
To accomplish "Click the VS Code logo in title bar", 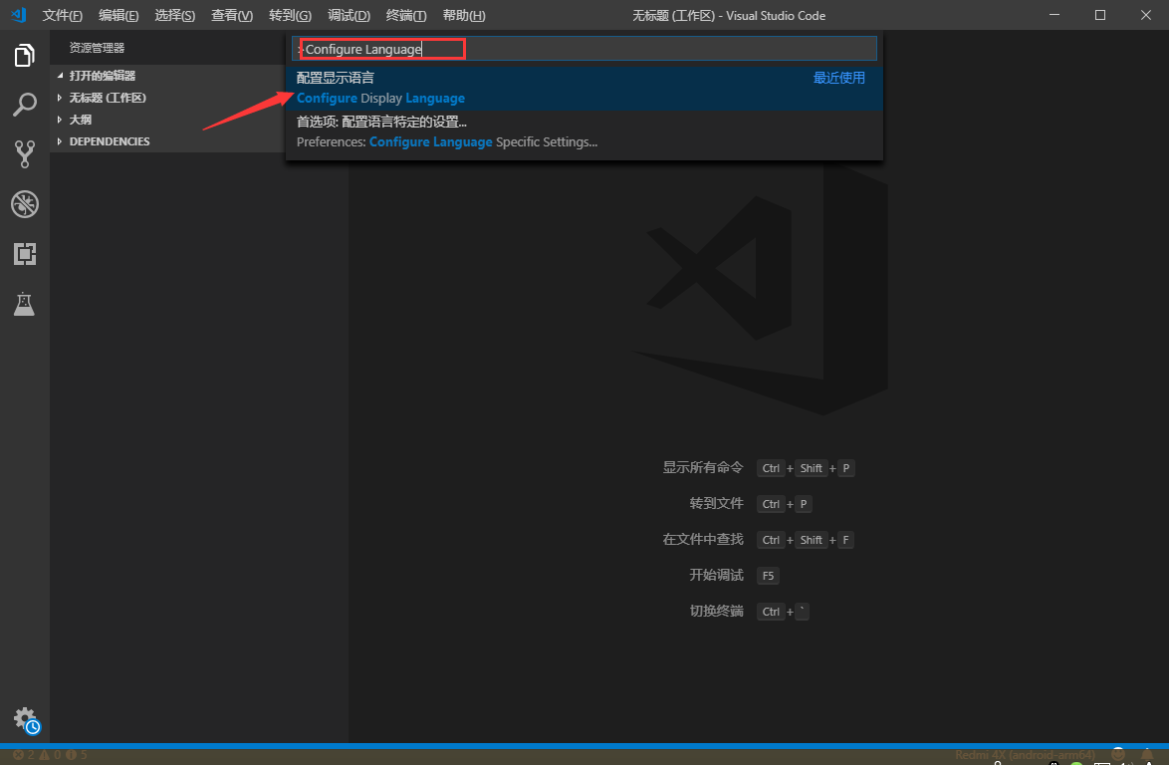I will pyautogui.click(x=19, y=15).
